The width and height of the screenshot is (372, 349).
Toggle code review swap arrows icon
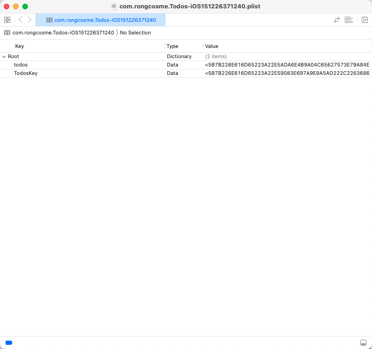337,20
